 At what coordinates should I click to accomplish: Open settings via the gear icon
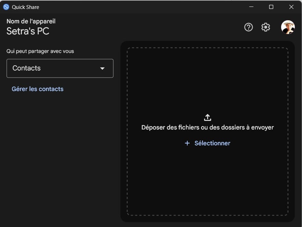pyautogui.click(x=266, y=27)
